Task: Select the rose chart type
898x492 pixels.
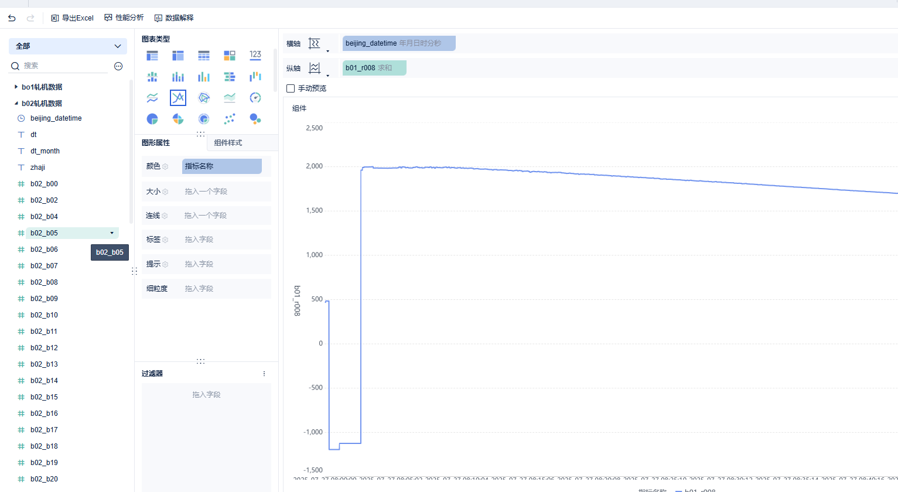Action: point(178,119)
